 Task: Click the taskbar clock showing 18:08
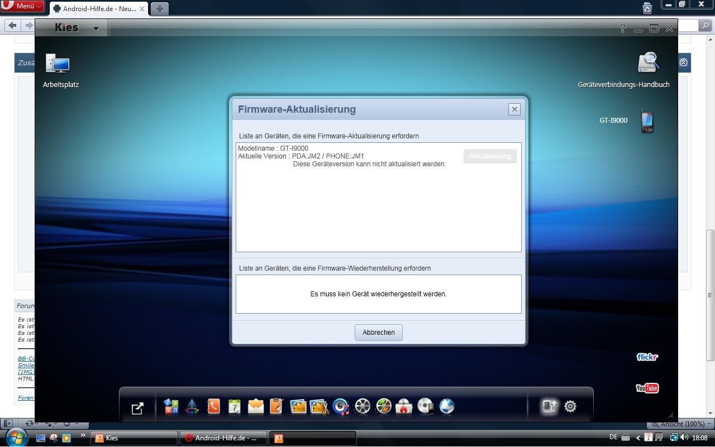(700, 438)
